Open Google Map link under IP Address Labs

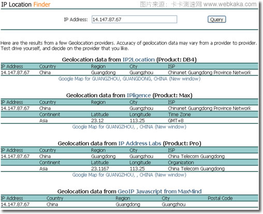129,175
